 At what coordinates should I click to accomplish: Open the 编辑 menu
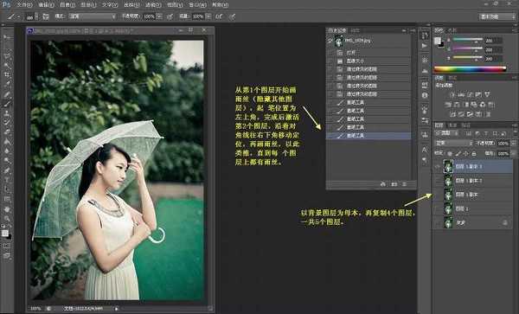(46, 4)
